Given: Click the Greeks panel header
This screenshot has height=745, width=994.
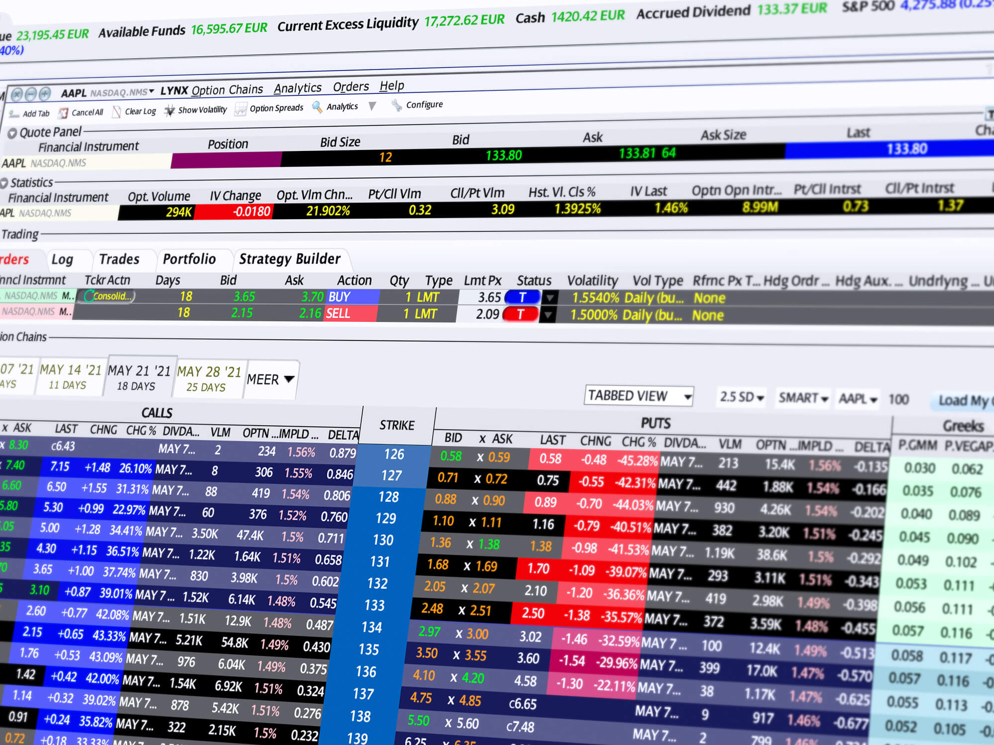Looking at the screenshot, I should [x=963, y=426].
